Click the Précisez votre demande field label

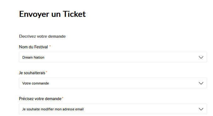point(40,99)
